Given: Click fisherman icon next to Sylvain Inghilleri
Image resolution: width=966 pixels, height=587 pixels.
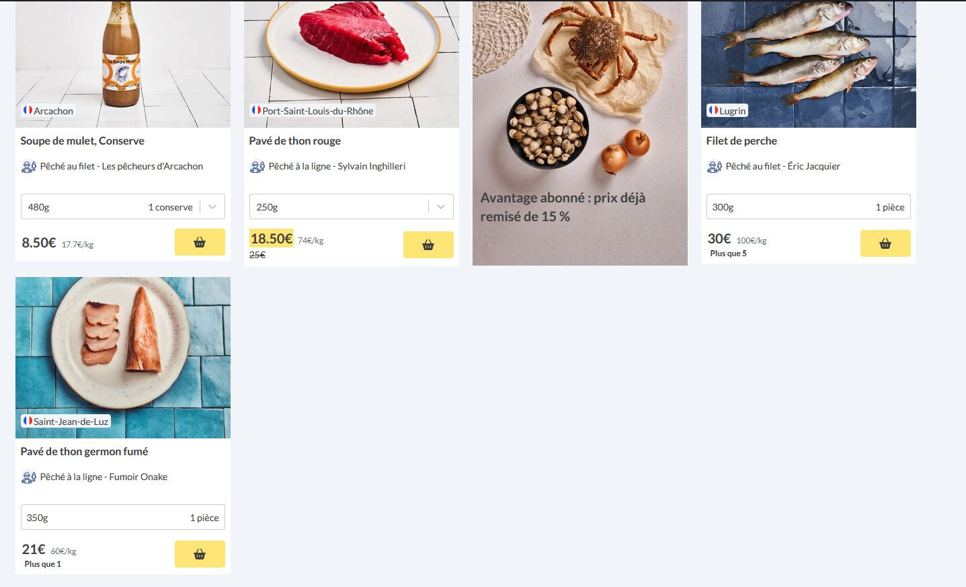Looking at the screenshot, I should pos(257,166).
